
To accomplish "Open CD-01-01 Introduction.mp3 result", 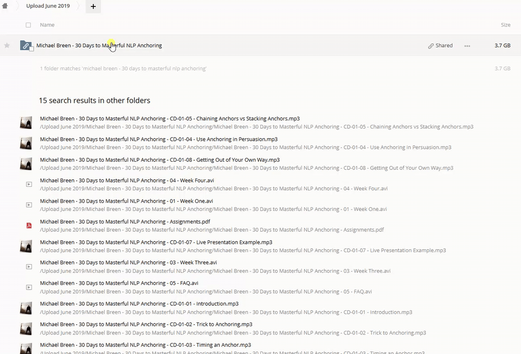I will pyautogui.click(x=139, y=304).
